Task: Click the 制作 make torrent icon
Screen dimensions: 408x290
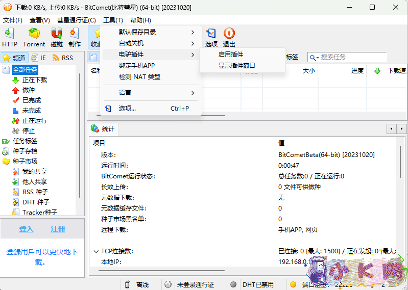Action: pos(75,38)
